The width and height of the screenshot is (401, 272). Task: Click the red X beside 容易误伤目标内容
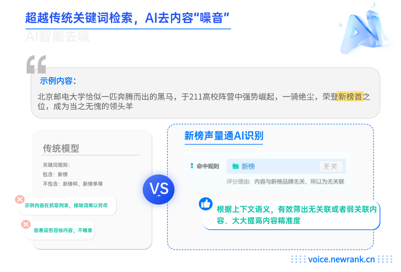tap(26, 224)
